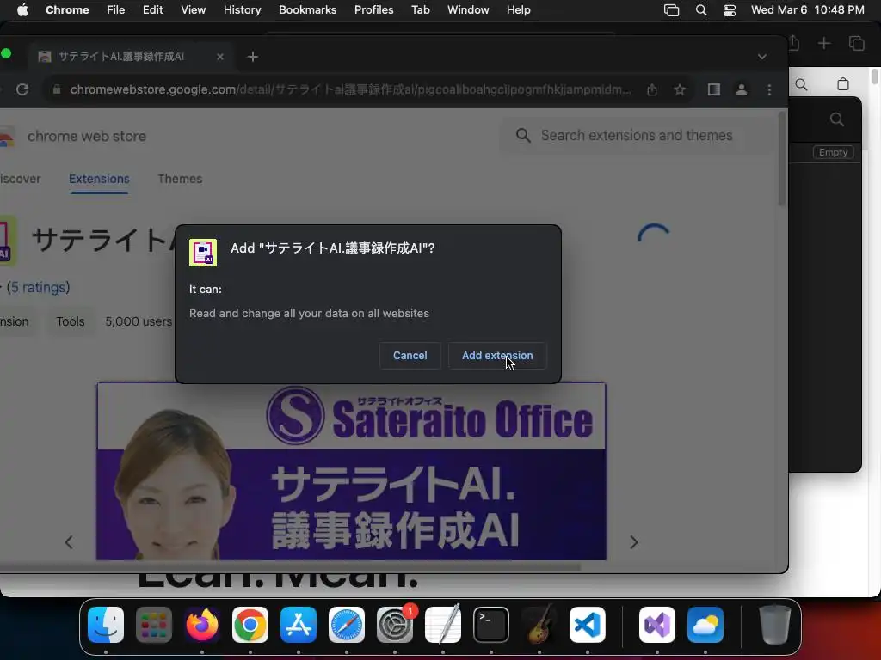Cancel the add extension dialog

(410, 355)
